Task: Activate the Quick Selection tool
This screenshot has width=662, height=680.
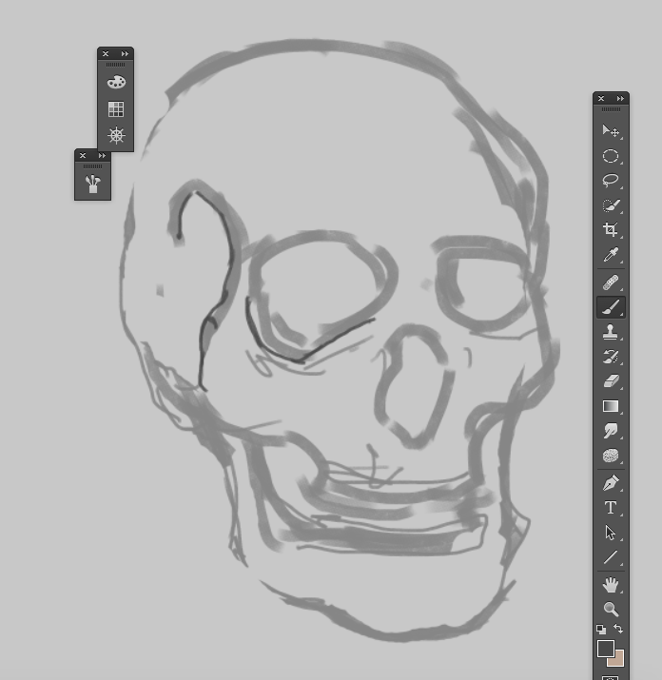Action: (x=611, y=205)
